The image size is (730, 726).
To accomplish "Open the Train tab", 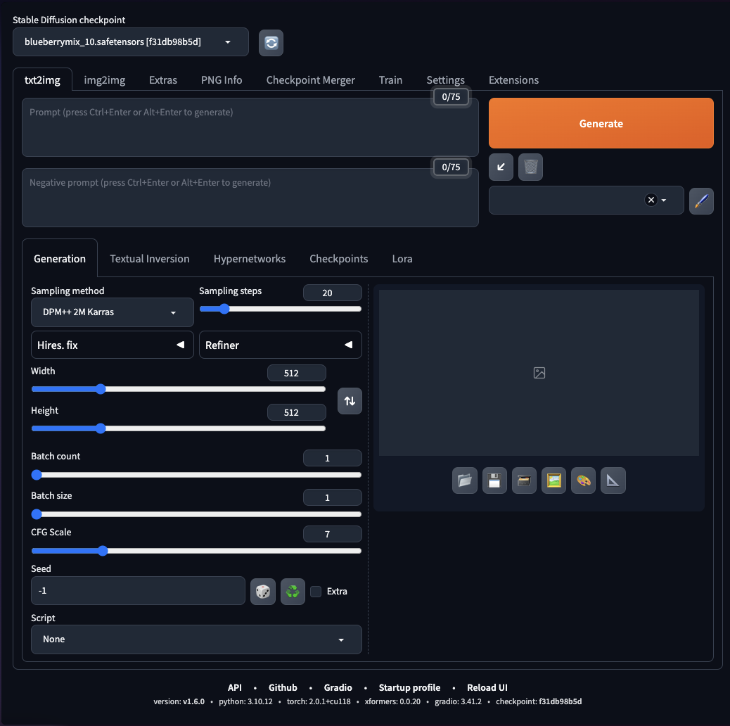I will click(x=390, y=80).
